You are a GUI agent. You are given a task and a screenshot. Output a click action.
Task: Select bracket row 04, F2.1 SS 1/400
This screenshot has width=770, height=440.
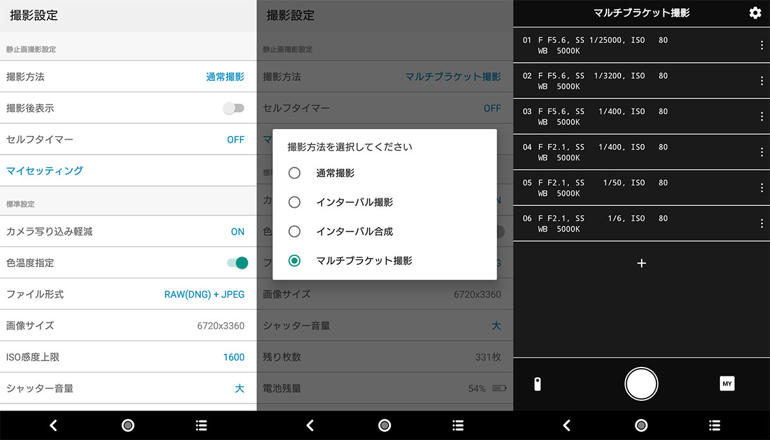[x=642, y=152]
